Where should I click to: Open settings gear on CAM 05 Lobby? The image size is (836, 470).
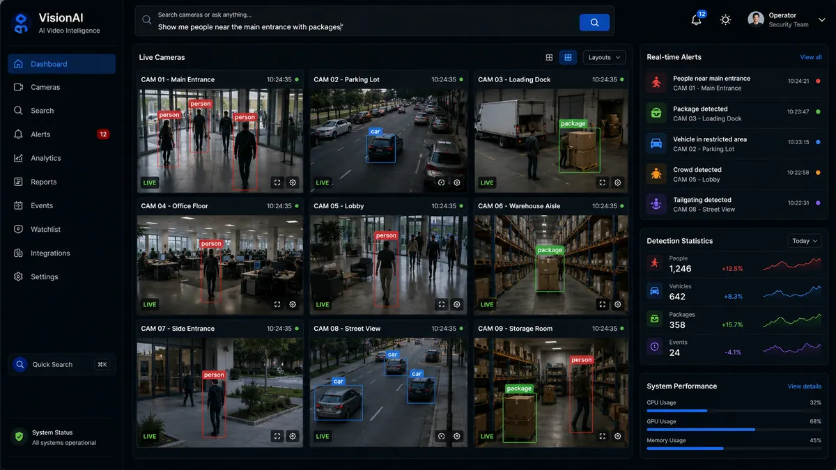click(457, 304)
